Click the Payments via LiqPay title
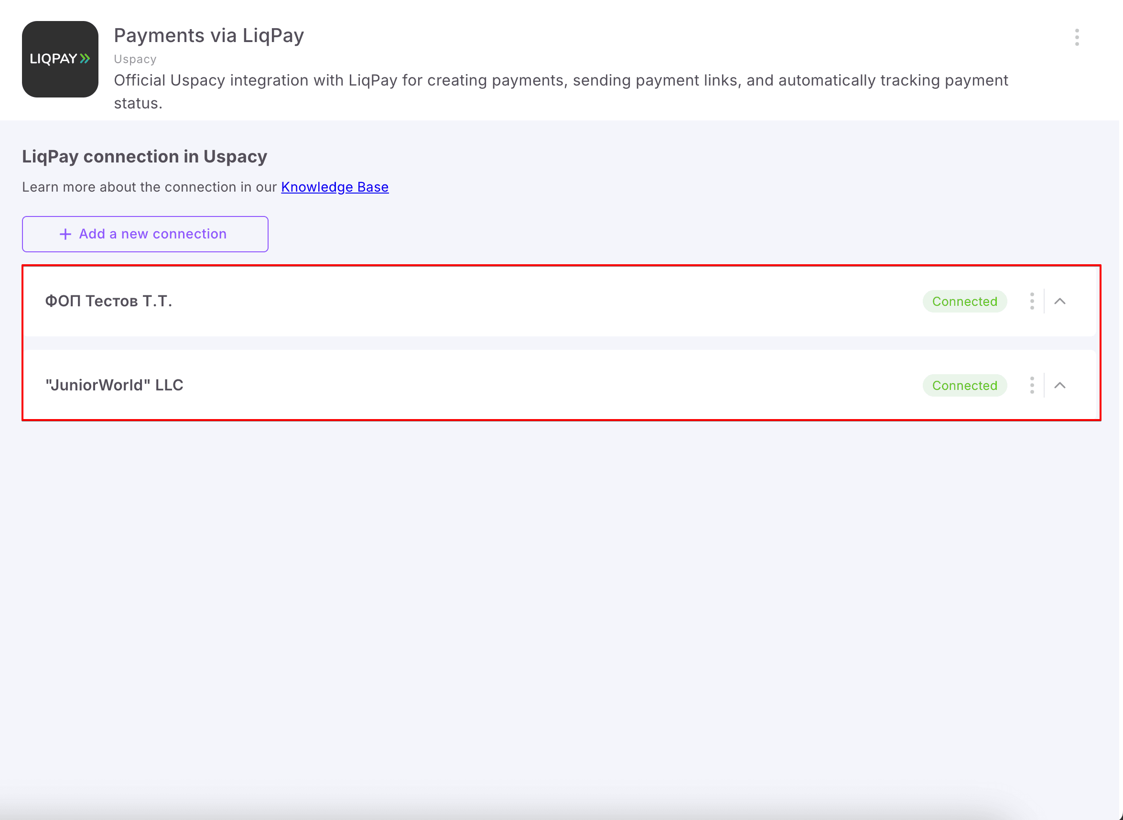The image size is (1123, 820). 209,36
